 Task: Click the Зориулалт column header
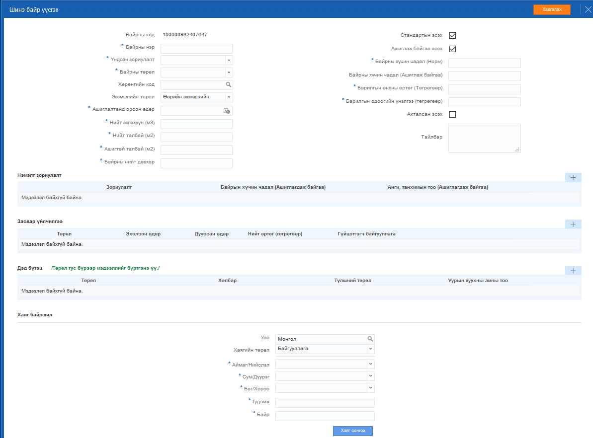(119, 187)
